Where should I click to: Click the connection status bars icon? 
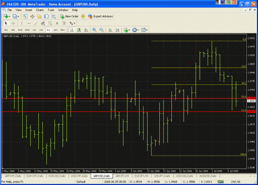pyautogui.click(x=220, y=182)
